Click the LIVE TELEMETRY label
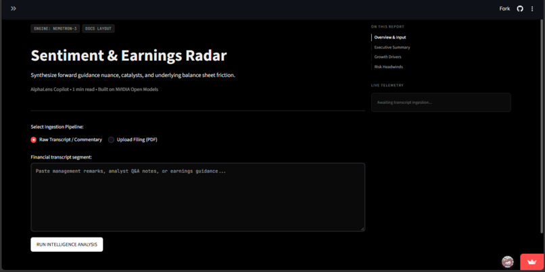 [x=387, y=85]
